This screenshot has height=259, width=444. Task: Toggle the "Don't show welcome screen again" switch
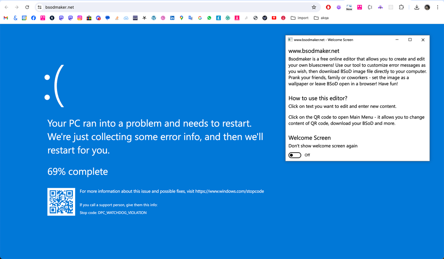pos(295,155)
